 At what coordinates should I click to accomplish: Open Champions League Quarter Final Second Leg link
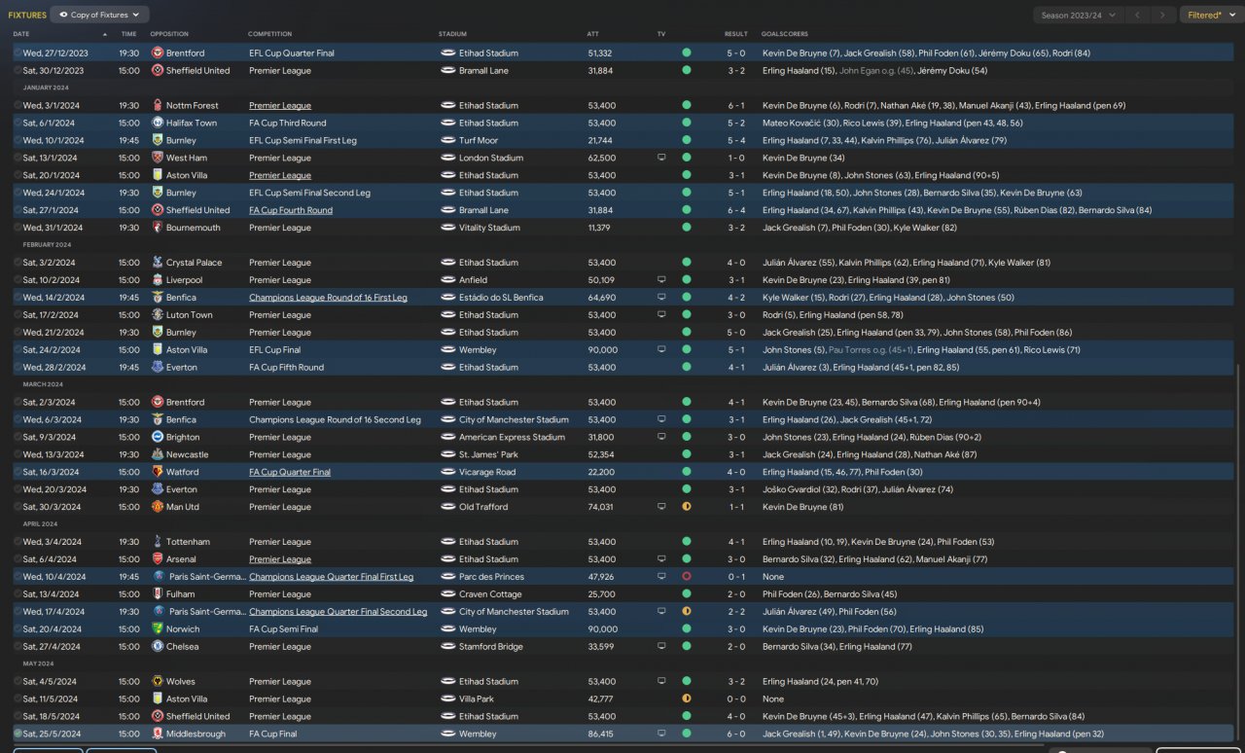338,612
